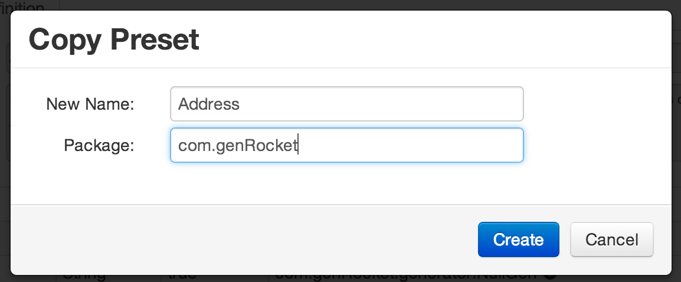The image size is (681, 282).
Task: Click empty space right of Package field
Action: pyautogui.click(x=597, y=145)
